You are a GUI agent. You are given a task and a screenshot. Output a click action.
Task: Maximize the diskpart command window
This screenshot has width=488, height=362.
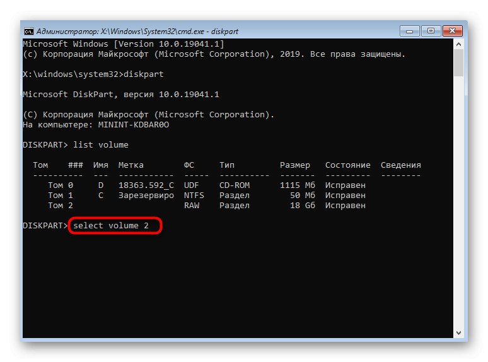[431, 31]
